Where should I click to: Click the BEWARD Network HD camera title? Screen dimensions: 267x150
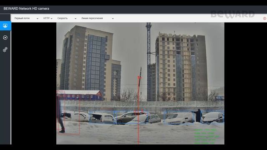(26, 9)
